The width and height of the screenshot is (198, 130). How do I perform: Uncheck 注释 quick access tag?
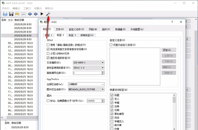pyautogui.click(x=112, y=106)
